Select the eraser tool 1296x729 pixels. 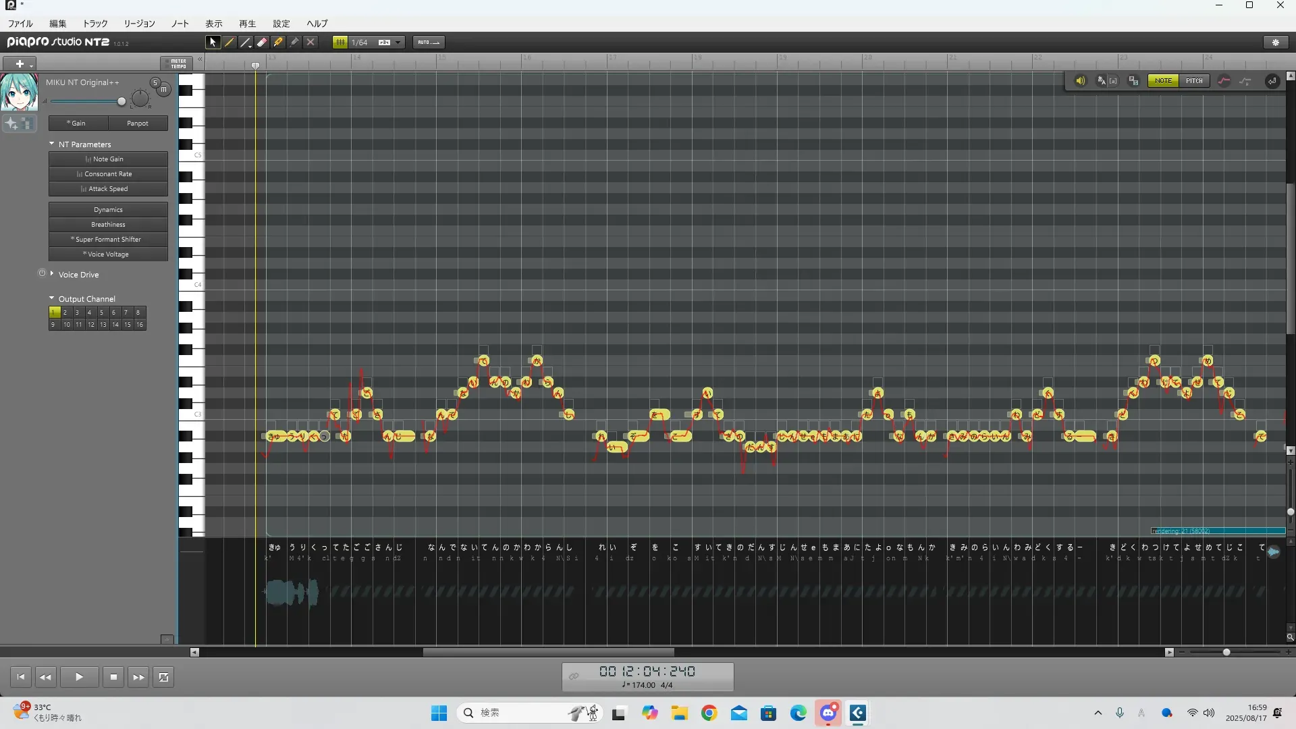(262, 42)
